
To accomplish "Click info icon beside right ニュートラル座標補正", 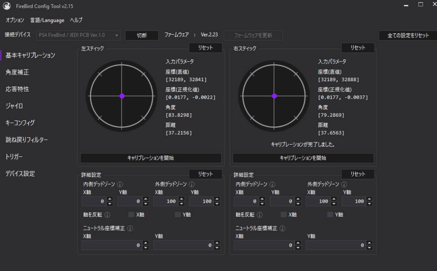I will pos(282,228).
